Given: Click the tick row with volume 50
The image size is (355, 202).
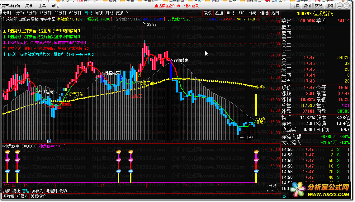Looking at the screenshot, I should pyautogui.click(x=315, y=160).
